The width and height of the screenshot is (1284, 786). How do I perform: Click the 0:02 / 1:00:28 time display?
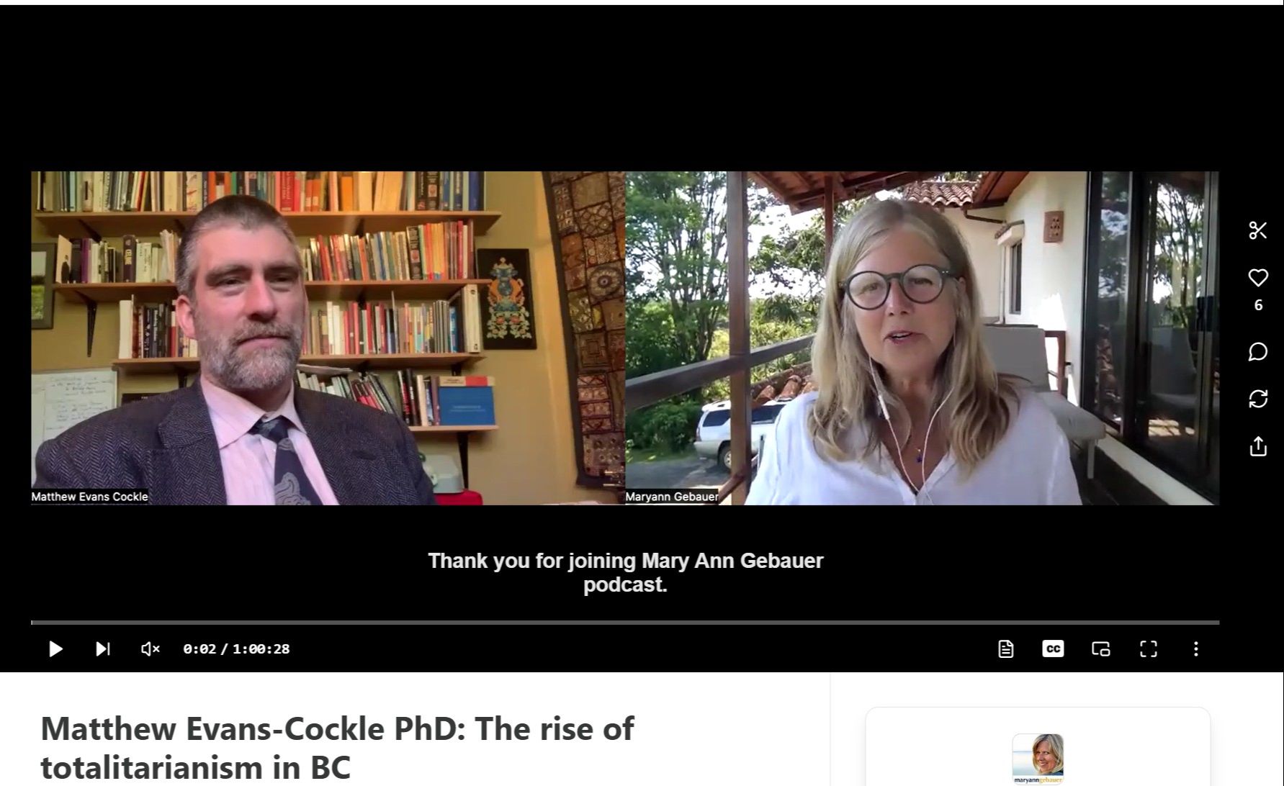coord(236,649)
